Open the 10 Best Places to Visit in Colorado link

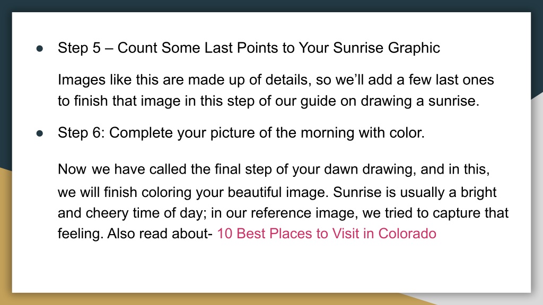[x=326, y=234]
